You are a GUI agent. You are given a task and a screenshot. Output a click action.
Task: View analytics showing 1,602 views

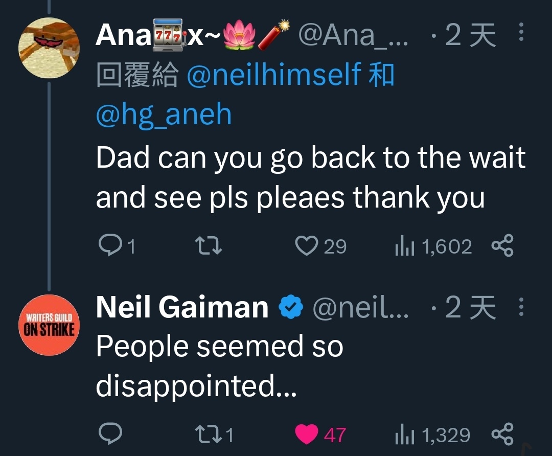[x=433, y=246]
